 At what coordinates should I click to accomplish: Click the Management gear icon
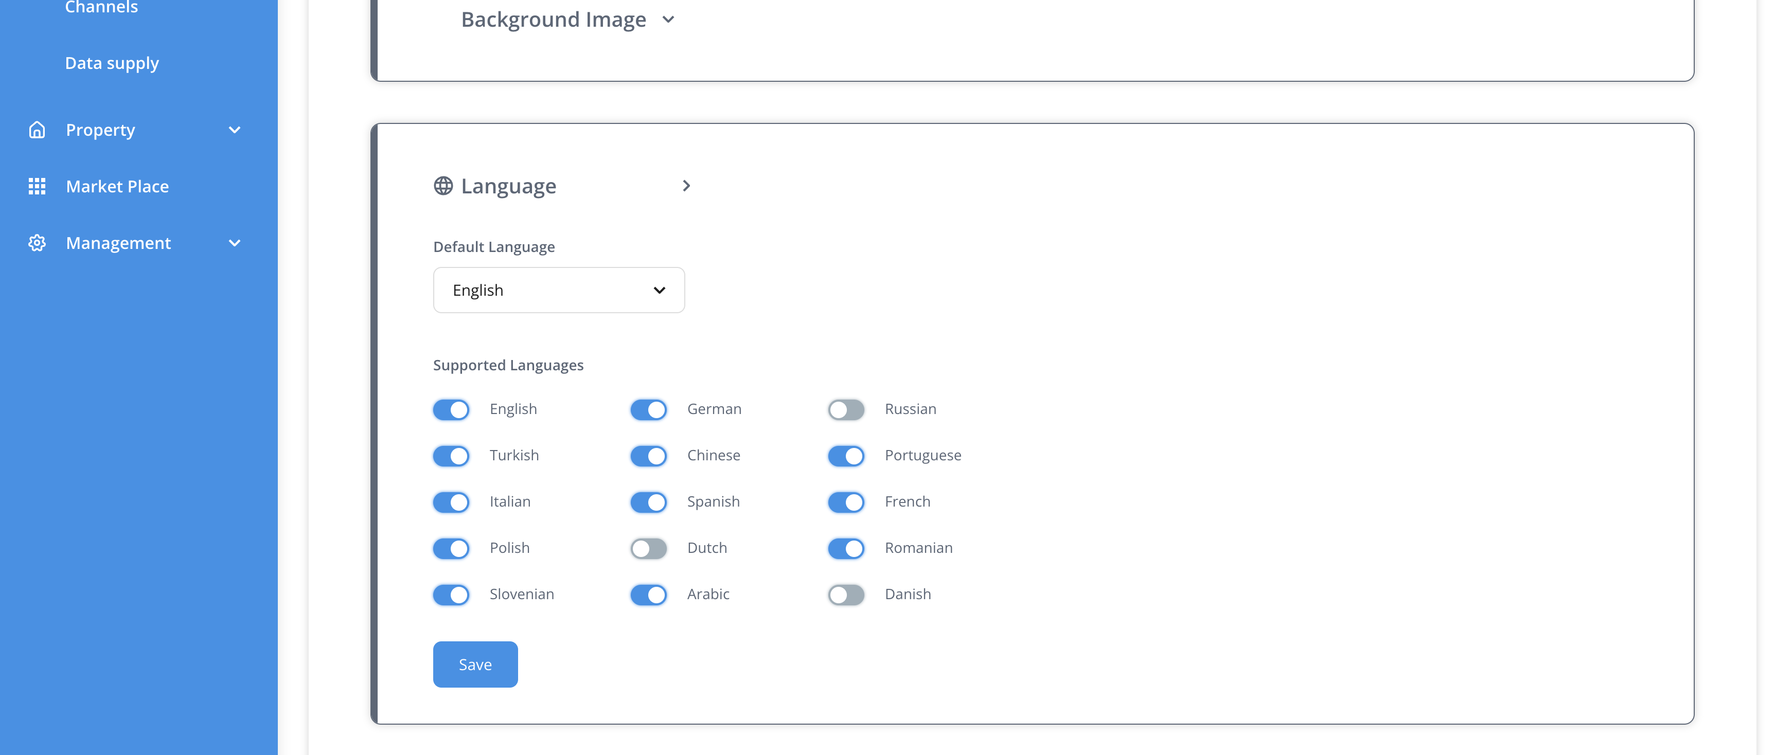37,242
